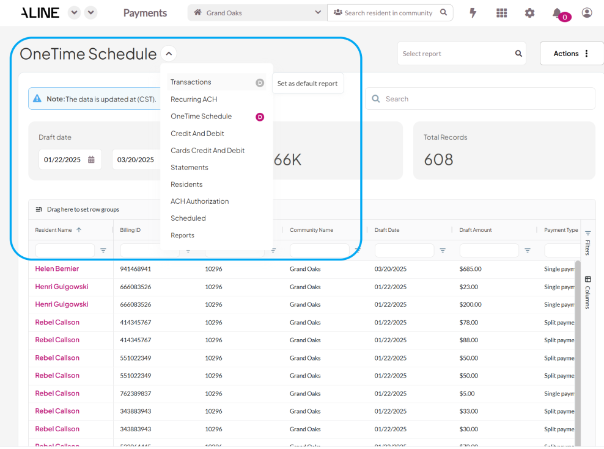Collapse the OneTime Schedule report chevron
The height and width of the screenshot is (449, 604).
169,54
